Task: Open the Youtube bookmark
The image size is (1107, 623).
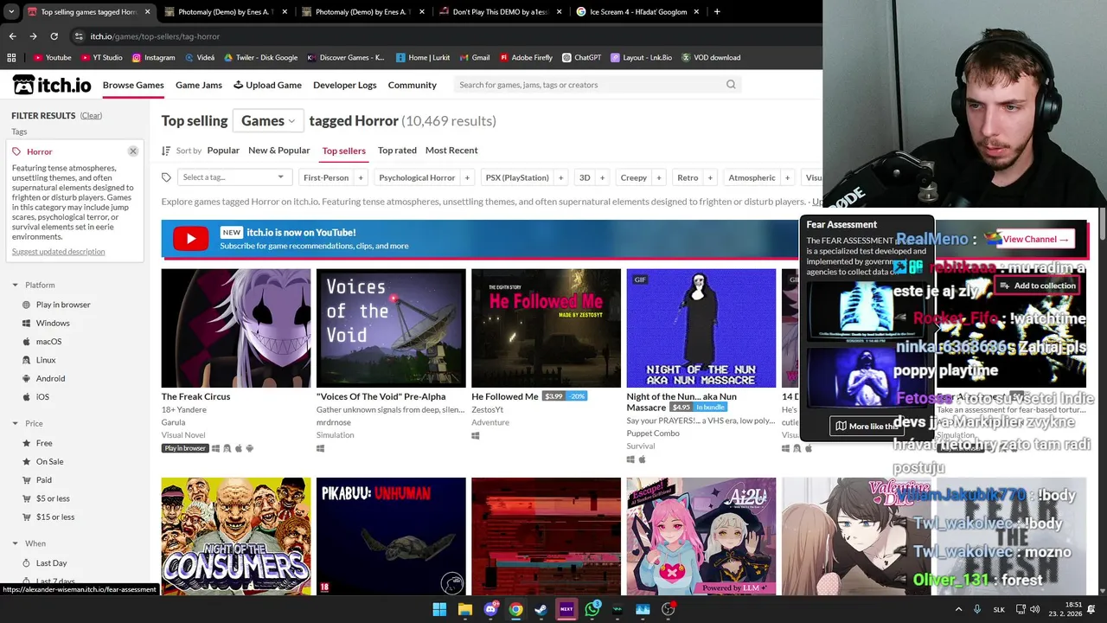Action: [x=52, y=57]
